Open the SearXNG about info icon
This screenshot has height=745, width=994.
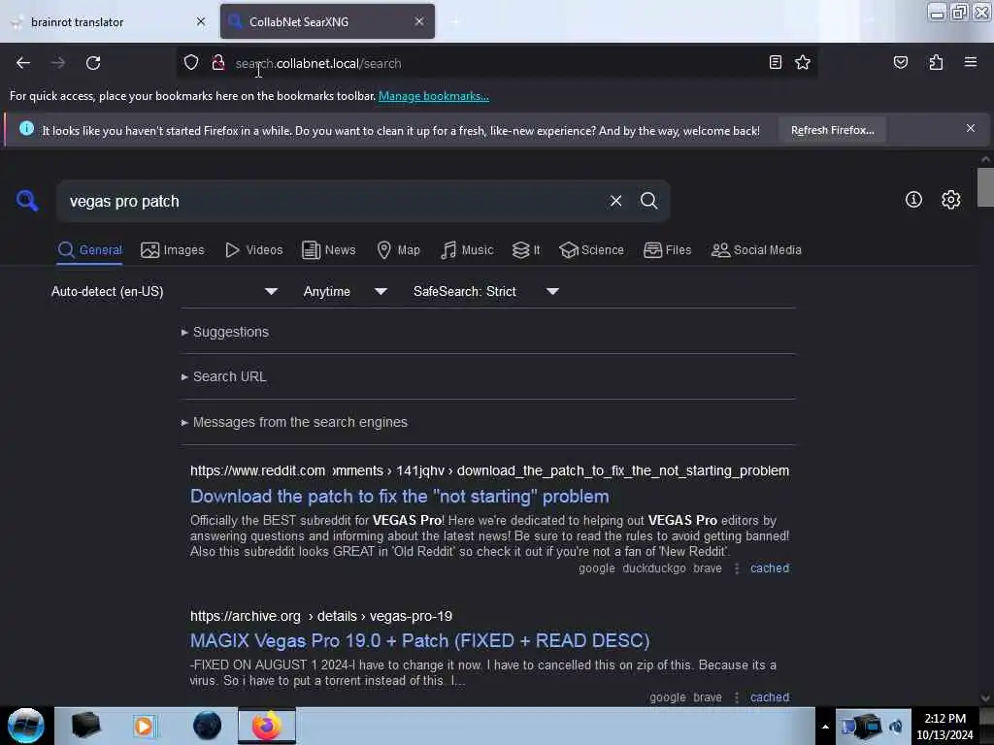(x=913, y=200)
